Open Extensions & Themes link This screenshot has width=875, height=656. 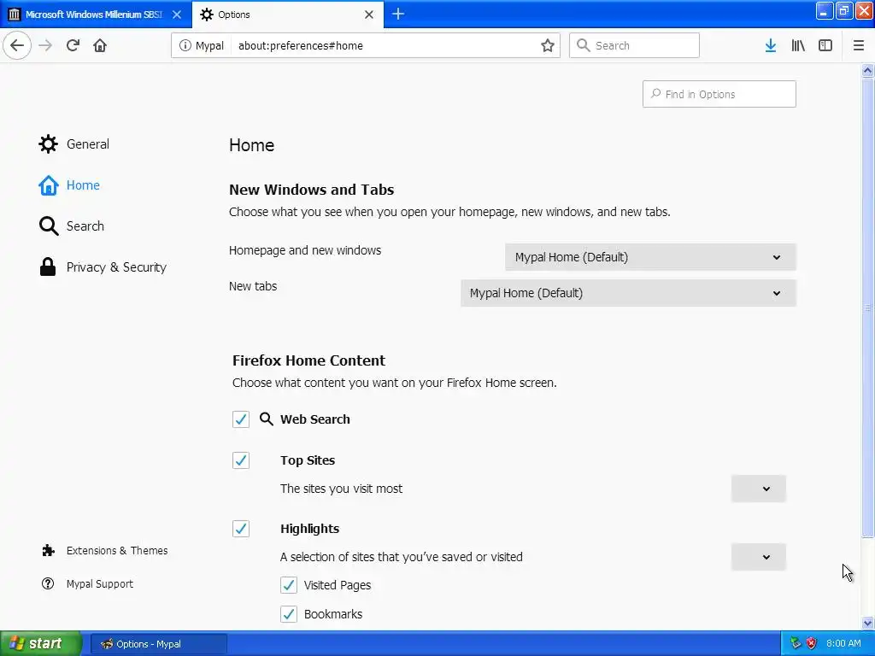(x=105, y=551)
